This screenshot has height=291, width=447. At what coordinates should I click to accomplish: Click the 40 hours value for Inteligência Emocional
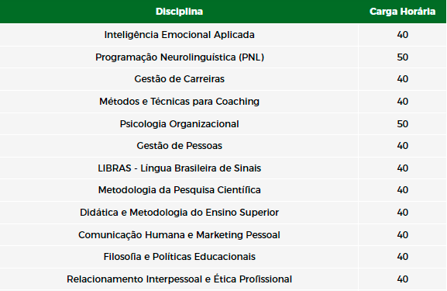(x=403, y=35)
